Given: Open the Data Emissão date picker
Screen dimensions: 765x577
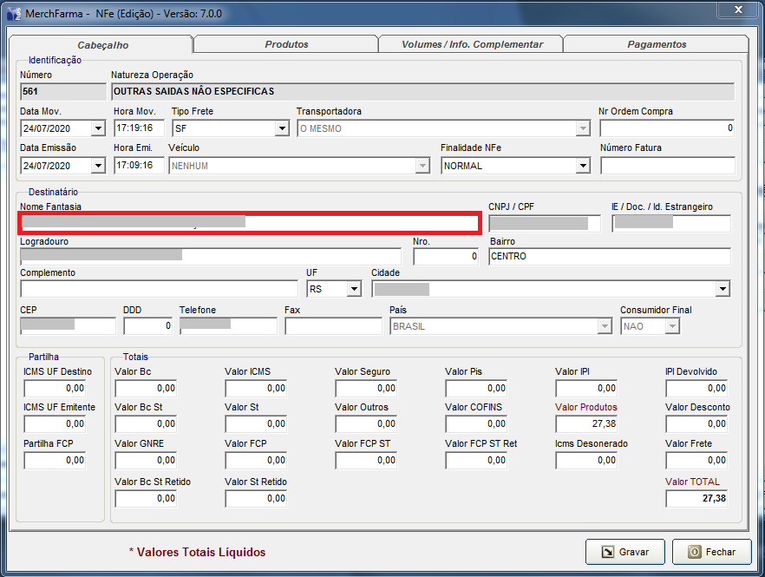Looking at the screenshot, I should pyautogui.click(x=98, y=166).
